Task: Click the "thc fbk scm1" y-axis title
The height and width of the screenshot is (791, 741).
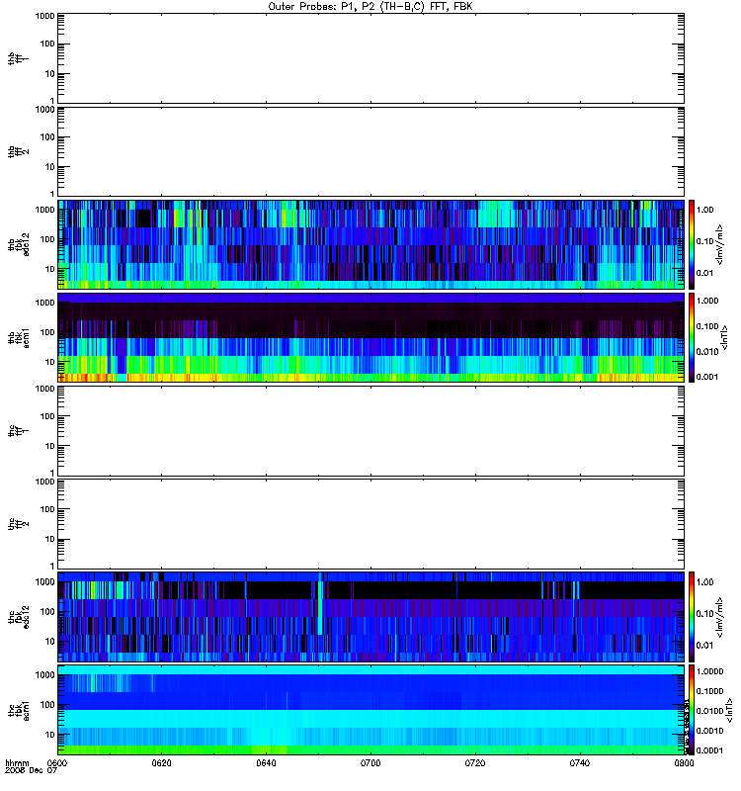Action: [x=18, y=710]
